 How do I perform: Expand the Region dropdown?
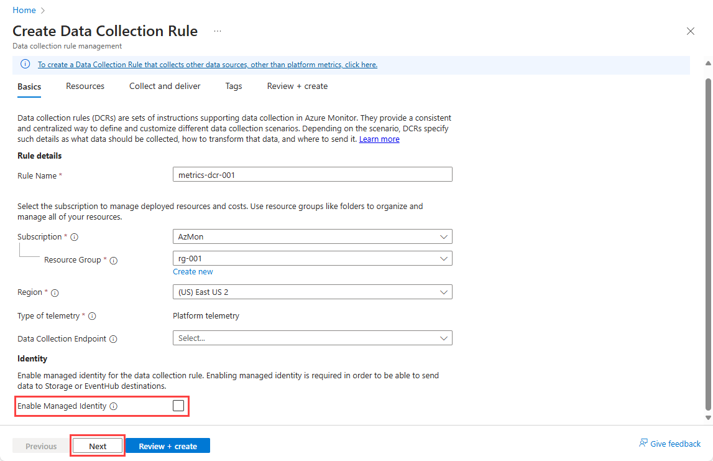(x=312, y=292)
